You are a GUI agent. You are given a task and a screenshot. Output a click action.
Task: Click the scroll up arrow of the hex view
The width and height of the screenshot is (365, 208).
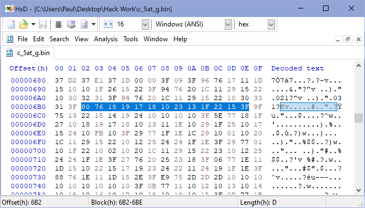click(358, 66)
